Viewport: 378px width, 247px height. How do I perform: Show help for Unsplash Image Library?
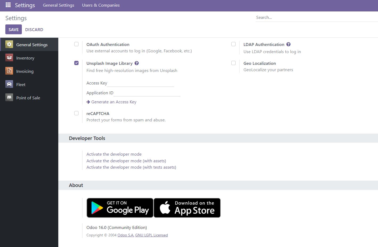(x=137, y=63)
